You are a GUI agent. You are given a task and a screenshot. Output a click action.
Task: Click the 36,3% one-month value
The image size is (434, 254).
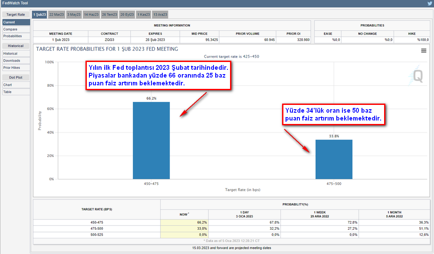pyautogui.click(x=424, y=222)
